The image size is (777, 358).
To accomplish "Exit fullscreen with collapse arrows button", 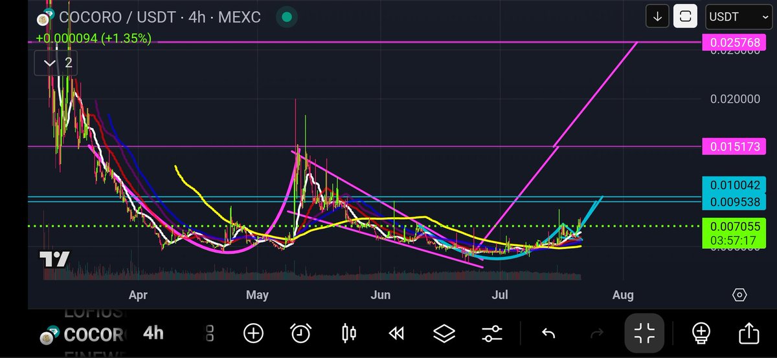I will coord(645,333).
